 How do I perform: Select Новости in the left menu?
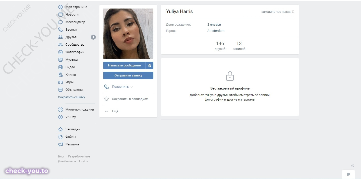[x=72, y=15]
